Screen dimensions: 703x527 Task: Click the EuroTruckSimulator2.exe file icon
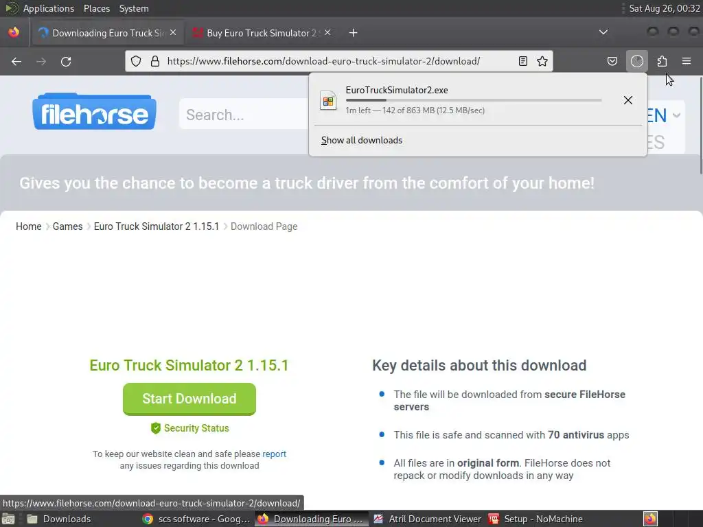click(x=328, y=100)
